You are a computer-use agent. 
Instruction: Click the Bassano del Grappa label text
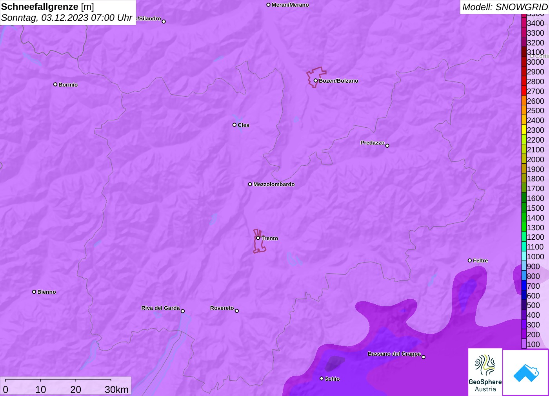coord(394,354)
